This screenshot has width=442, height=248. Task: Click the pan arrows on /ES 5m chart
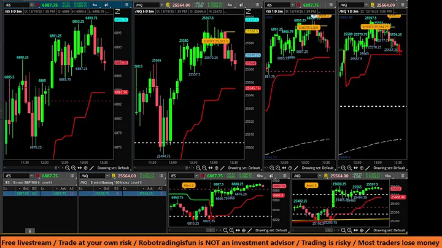point(79,168)
